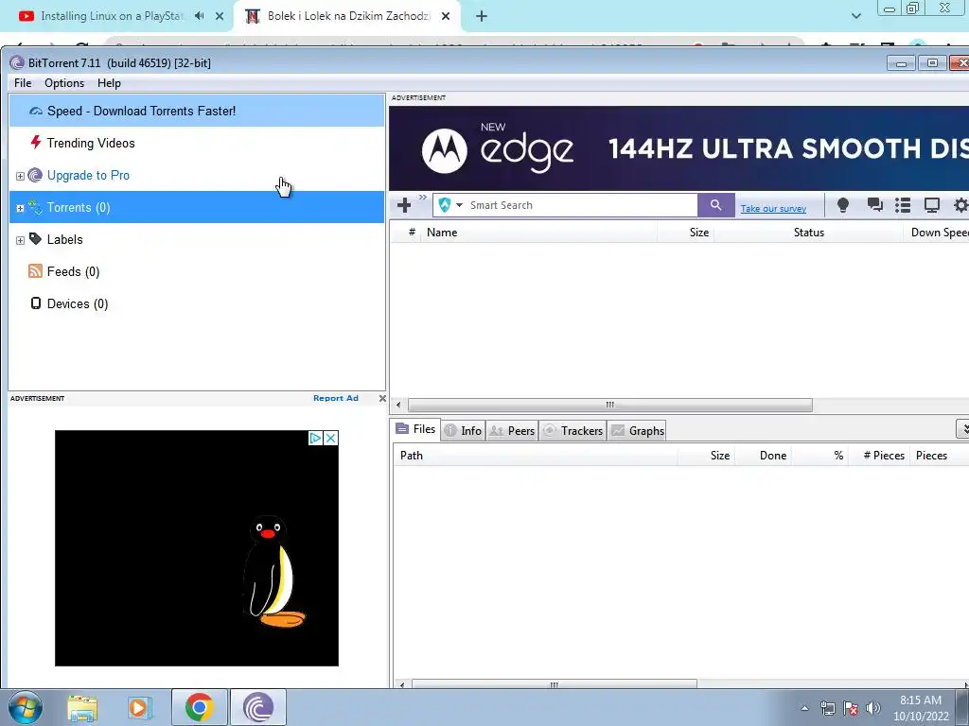Sort torrents by Status column
969x726 pixels.
pyautogui.click(x=808, y=233)
